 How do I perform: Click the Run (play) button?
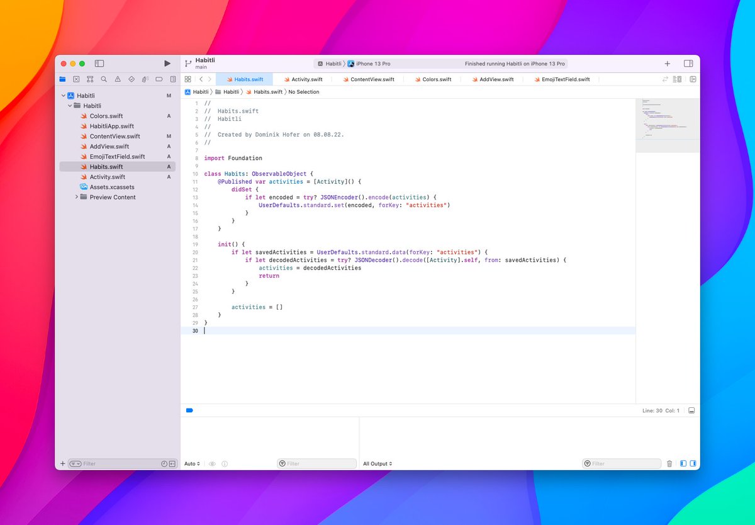click(167, 64)
